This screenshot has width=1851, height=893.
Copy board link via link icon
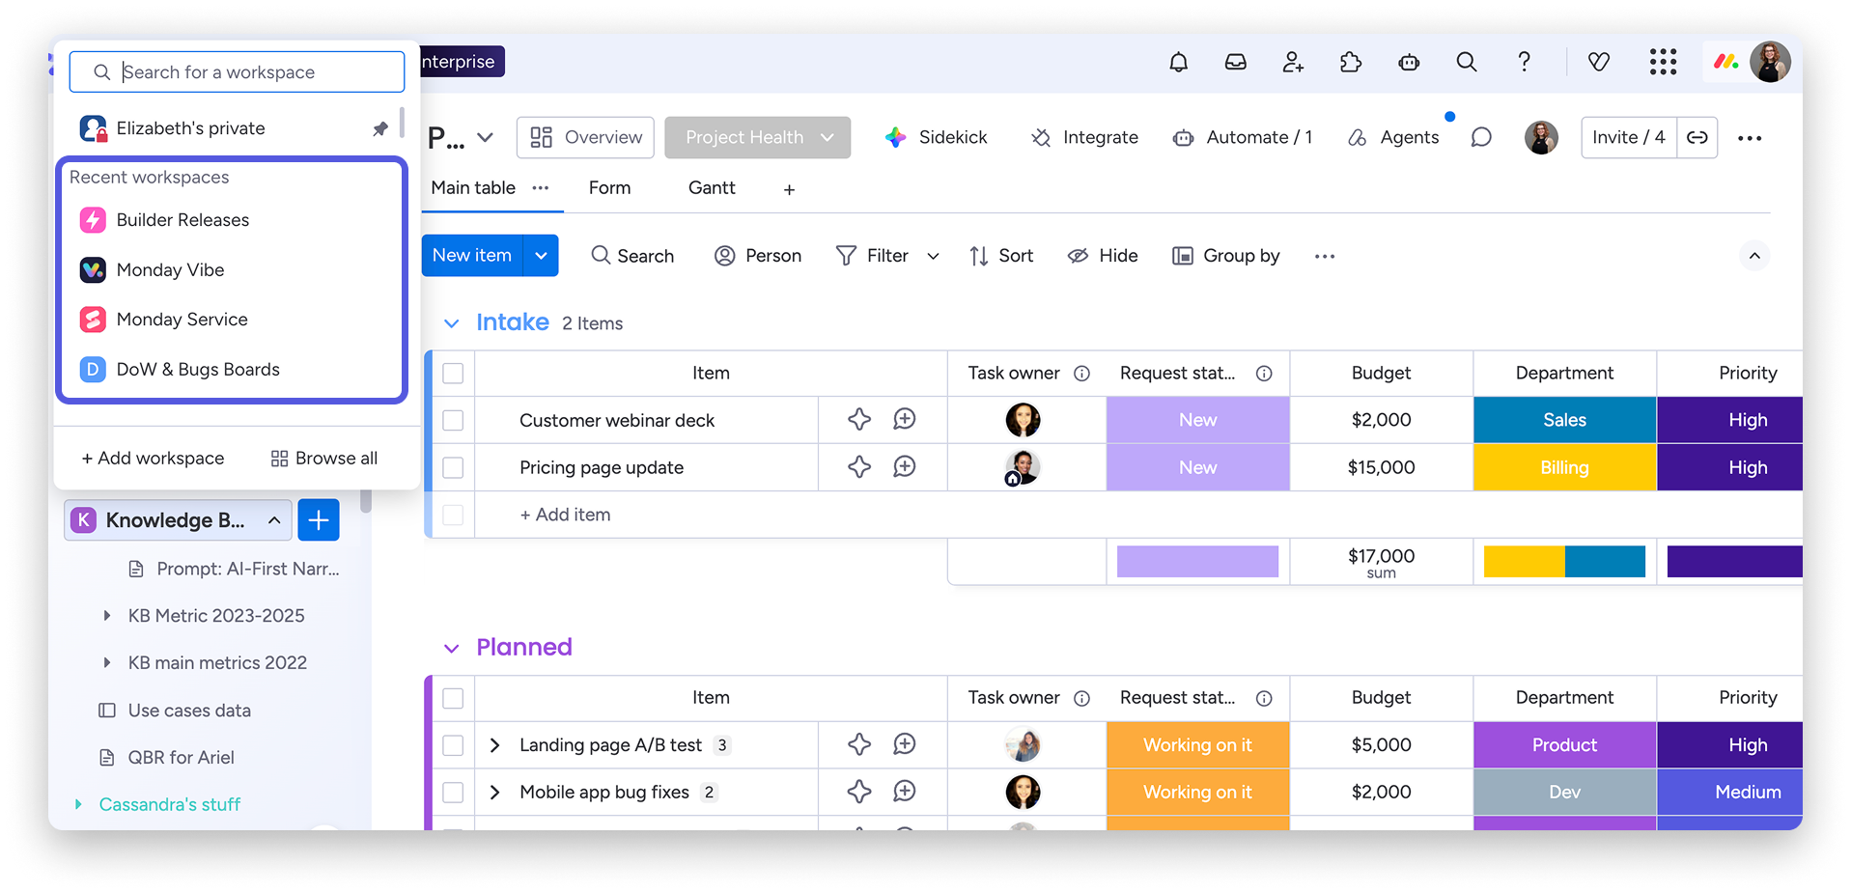[x=1697, y=138]
